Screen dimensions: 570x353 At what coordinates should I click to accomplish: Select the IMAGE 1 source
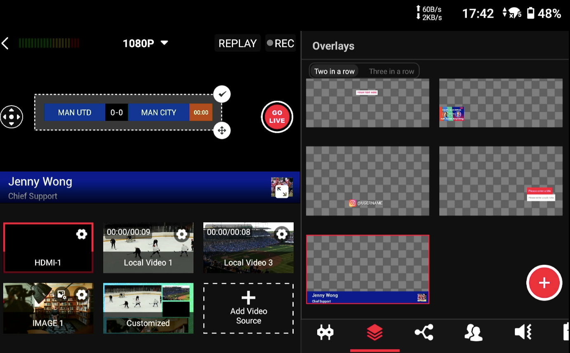point(48,308)
